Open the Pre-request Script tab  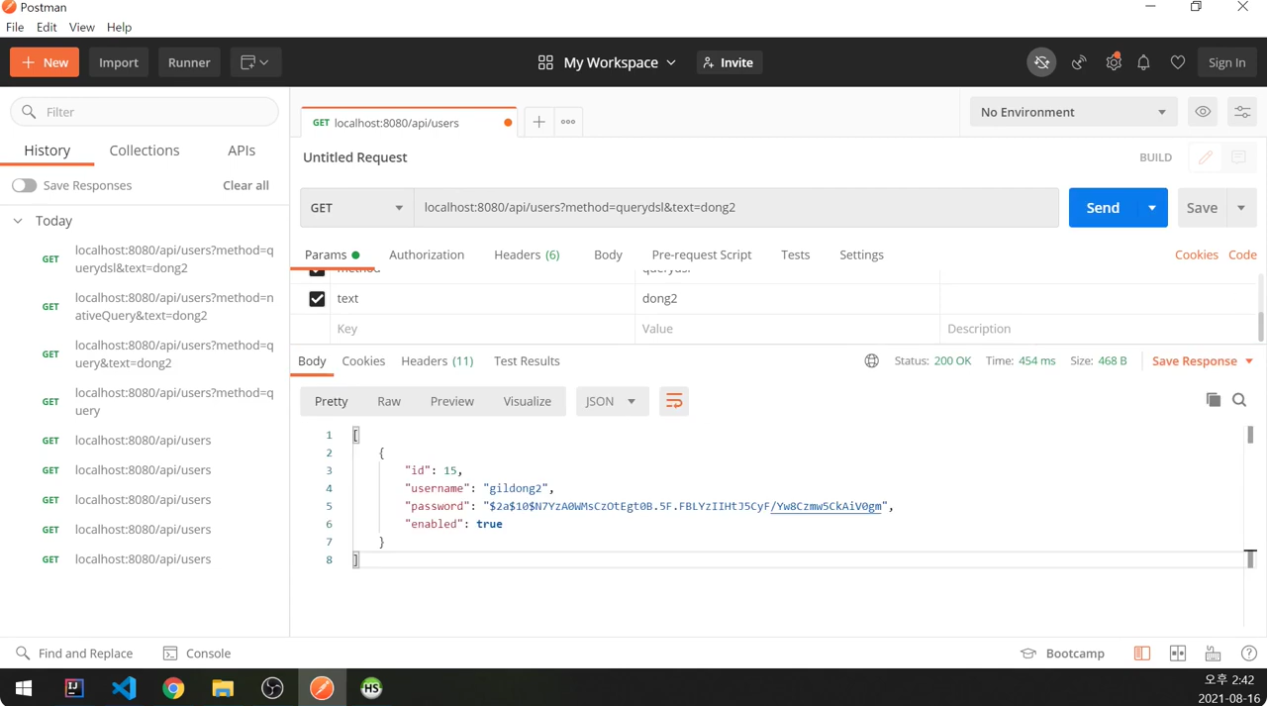click(702, 254)
